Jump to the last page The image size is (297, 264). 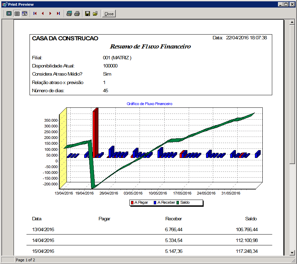tap(58, 14)
